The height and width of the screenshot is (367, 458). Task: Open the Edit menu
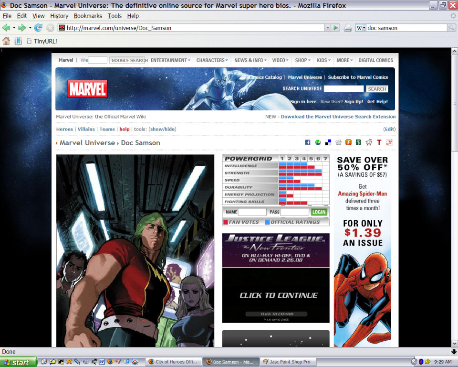click(22, 16)
